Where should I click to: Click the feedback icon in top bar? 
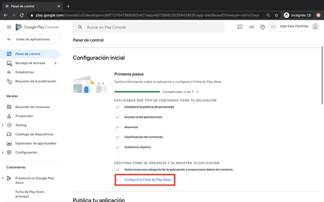240,27
